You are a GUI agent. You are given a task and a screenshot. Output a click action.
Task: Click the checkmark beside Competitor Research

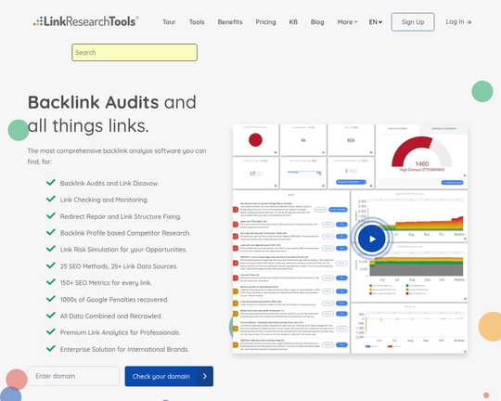51,232
